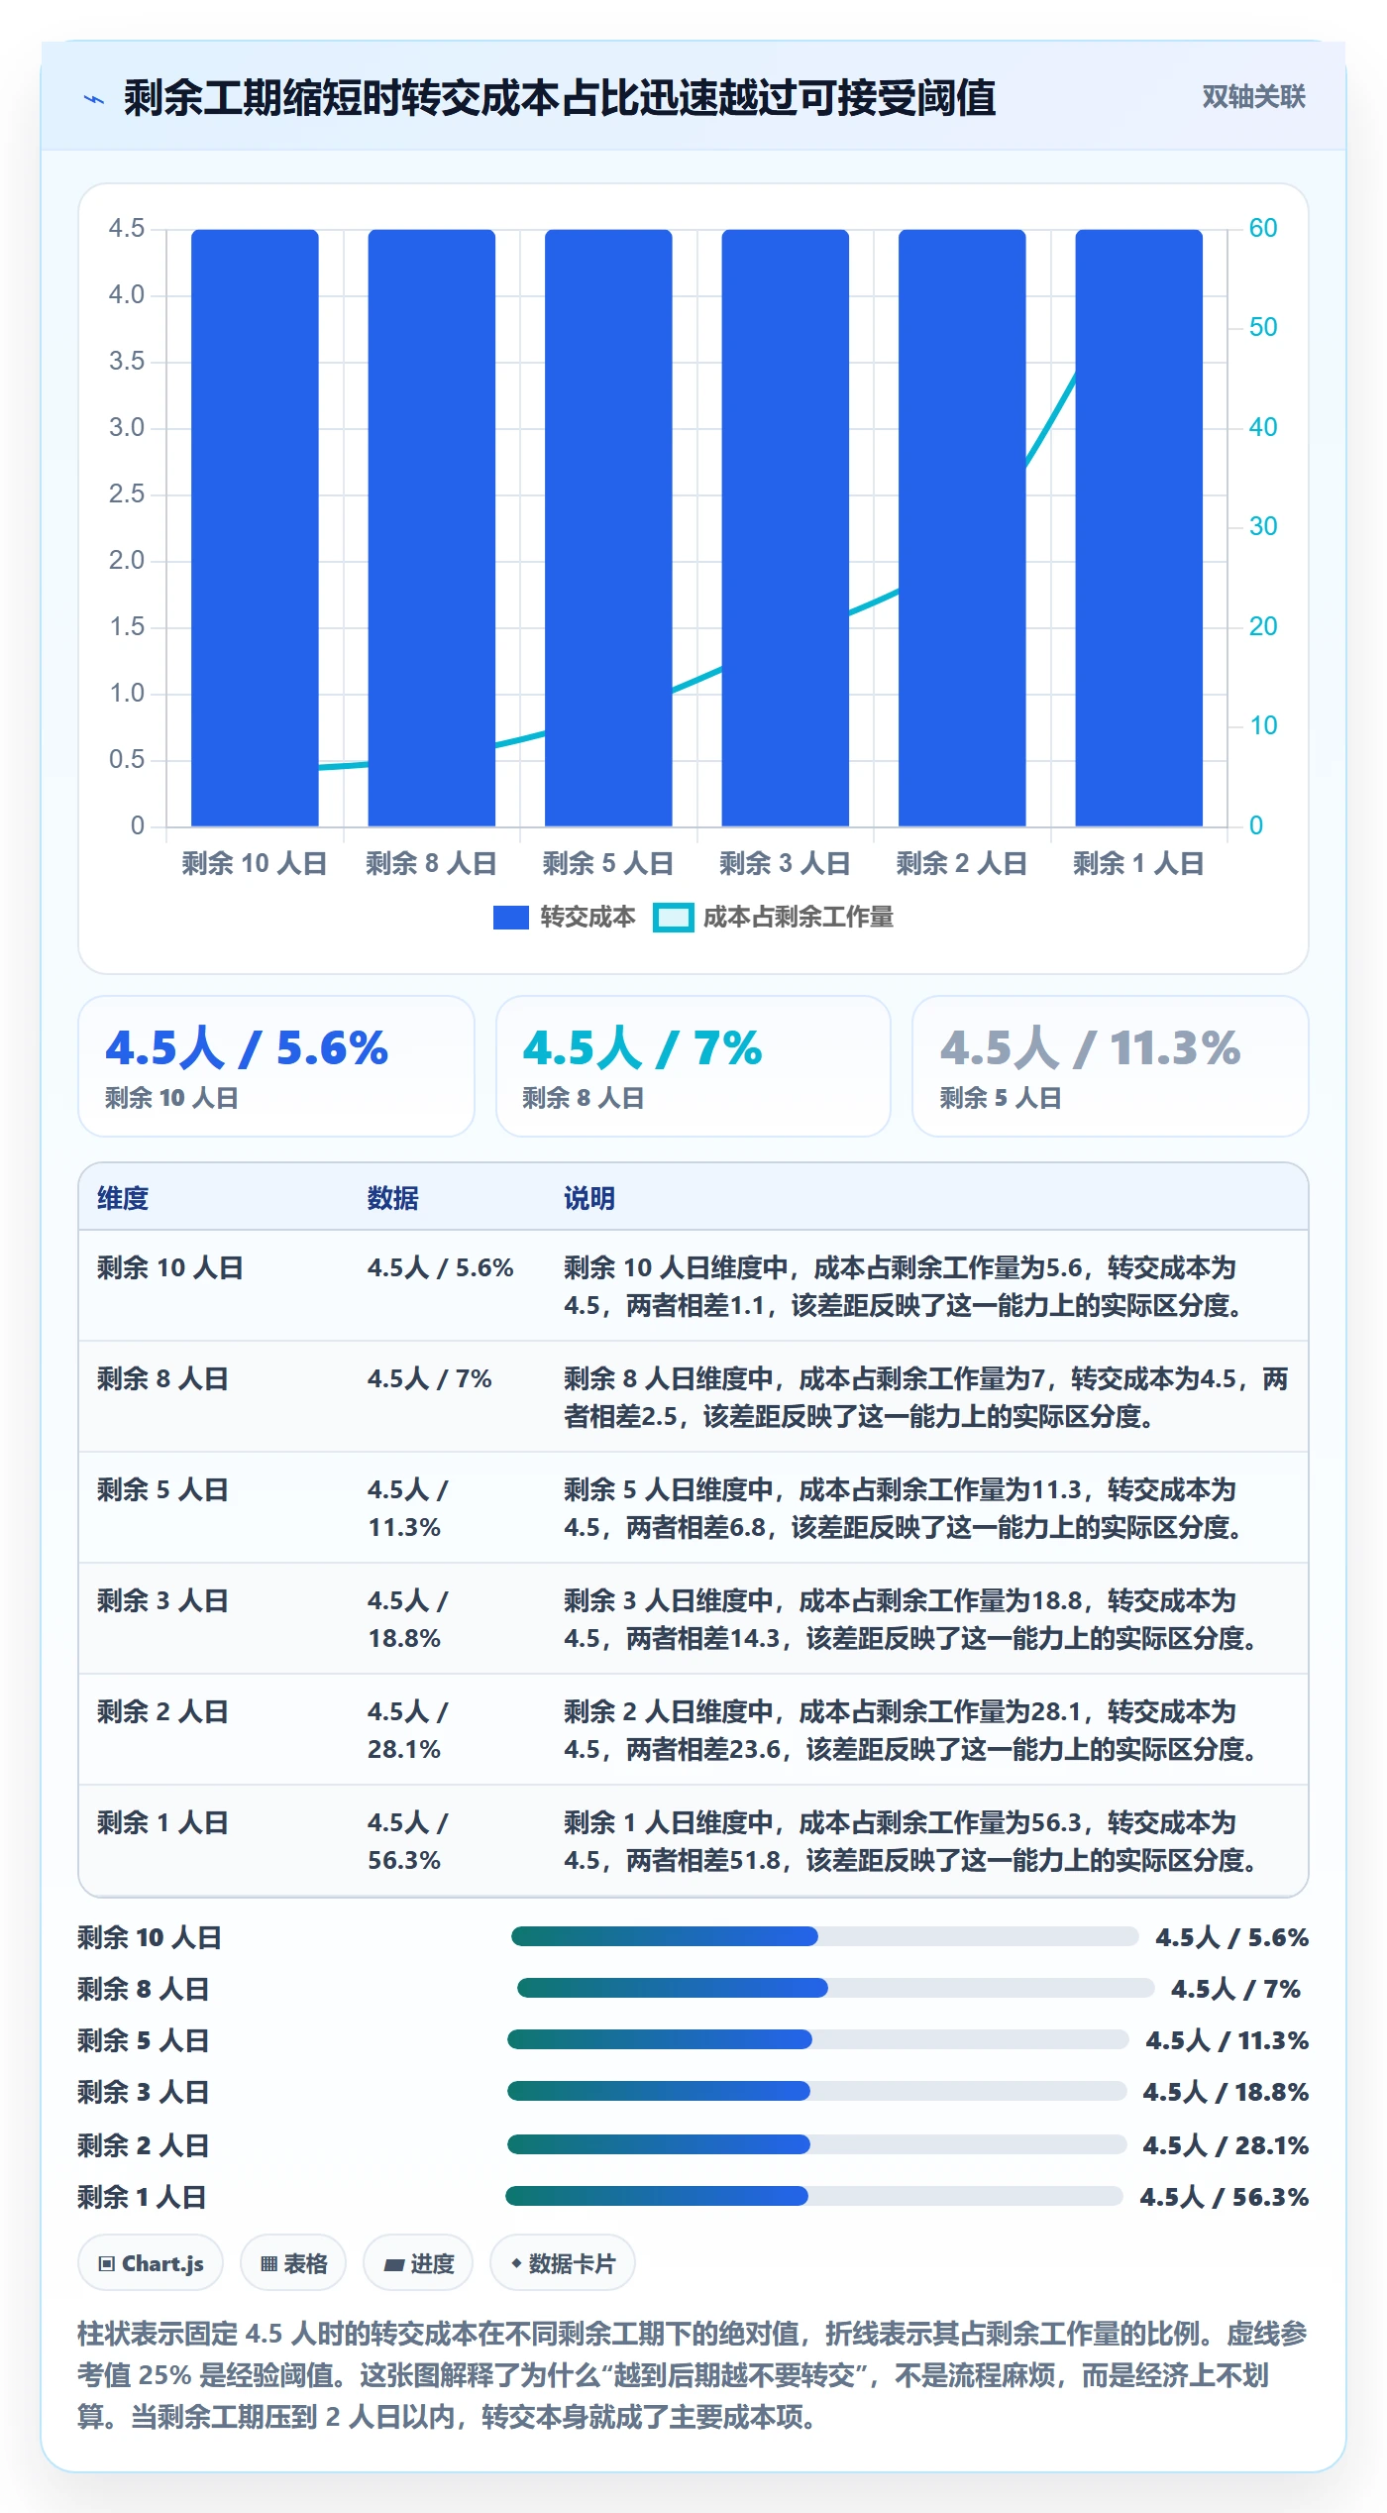The width and height of the screenshot is (1387, 2513).
Task: Open the 4.5人 / 11.3% data card
Action: click(1111, 1066)
